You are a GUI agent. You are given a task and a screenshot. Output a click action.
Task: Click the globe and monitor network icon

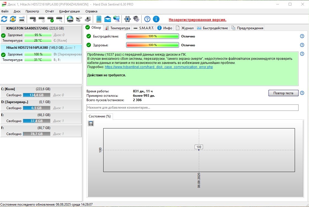click(x=116, y=19)
